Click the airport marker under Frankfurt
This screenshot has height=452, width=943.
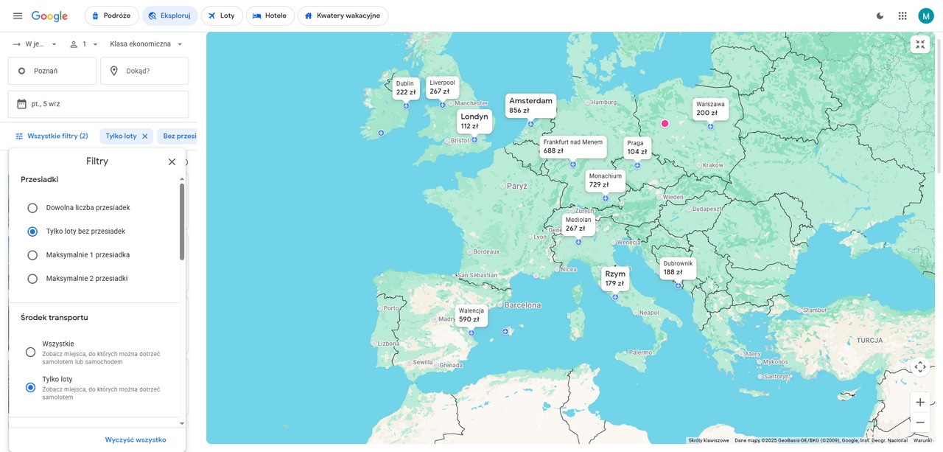click(x=572, y=164)
